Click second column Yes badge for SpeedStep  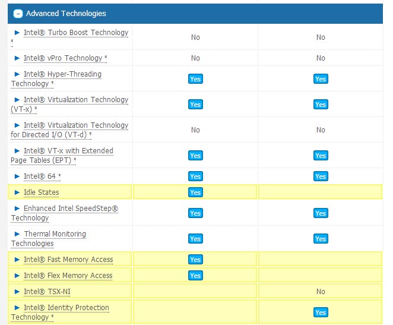[x=321, y=213]
